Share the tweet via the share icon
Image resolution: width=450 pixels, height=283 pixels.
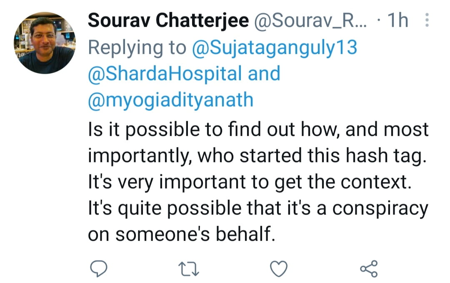click(x=369, y=268)
